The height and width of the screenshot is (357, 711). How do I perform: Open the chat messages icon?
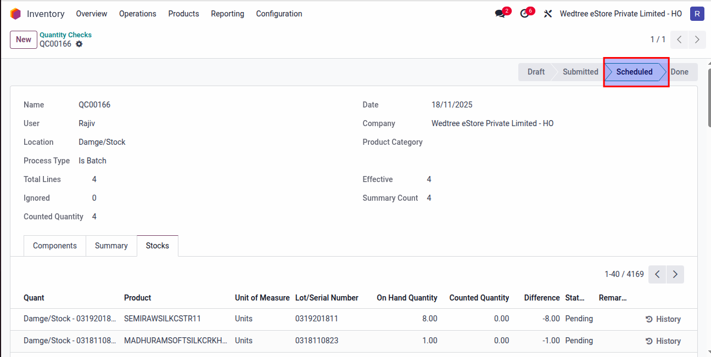coord(500,14)
